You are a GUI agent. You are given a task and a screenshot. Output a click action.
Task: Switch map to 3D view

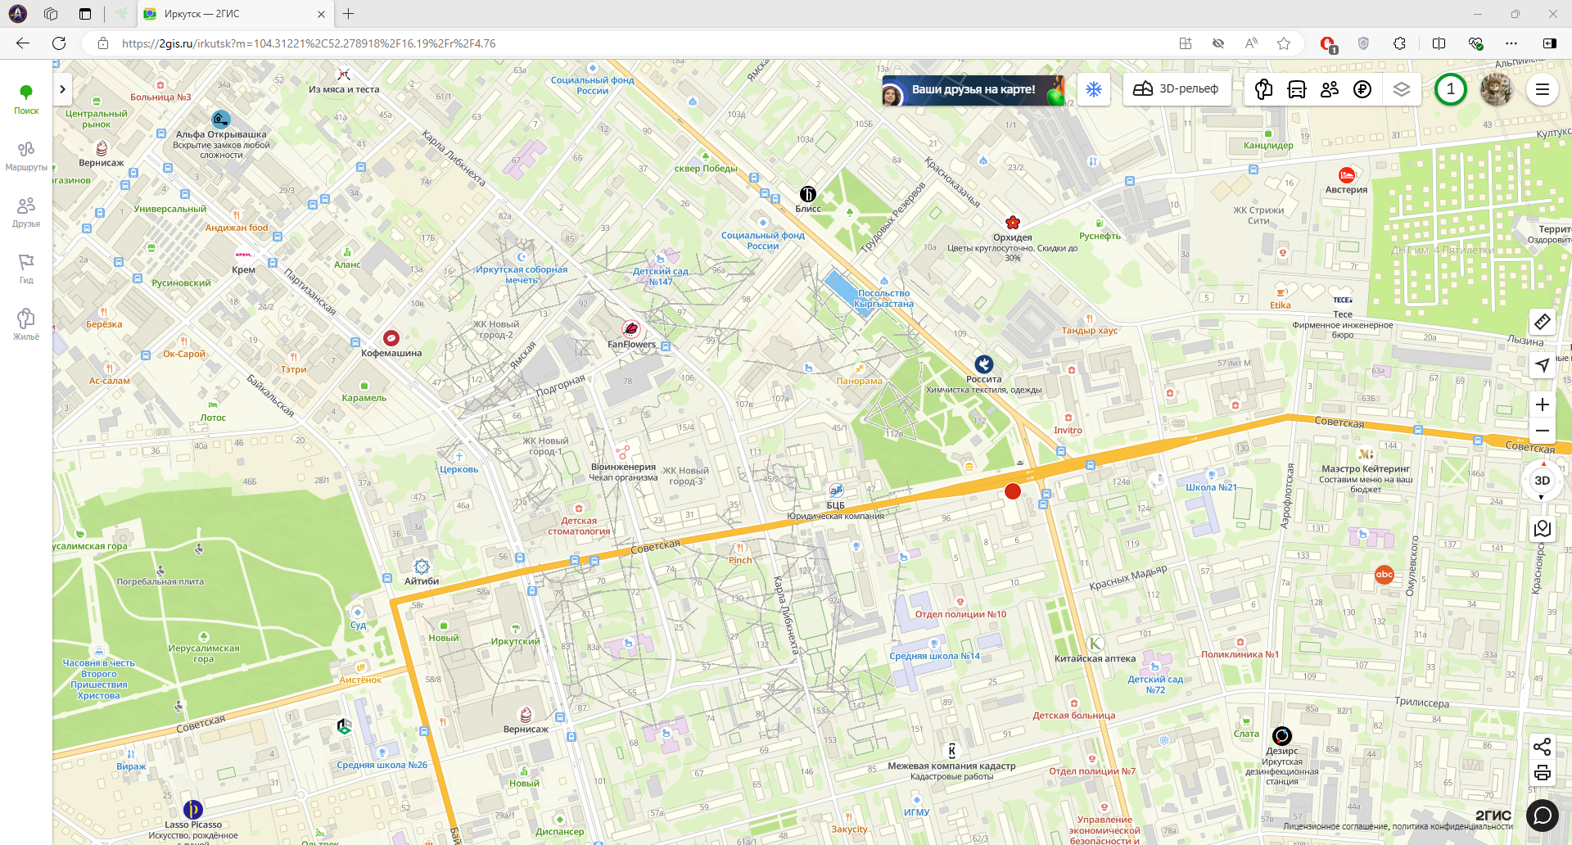[1543, 481]
